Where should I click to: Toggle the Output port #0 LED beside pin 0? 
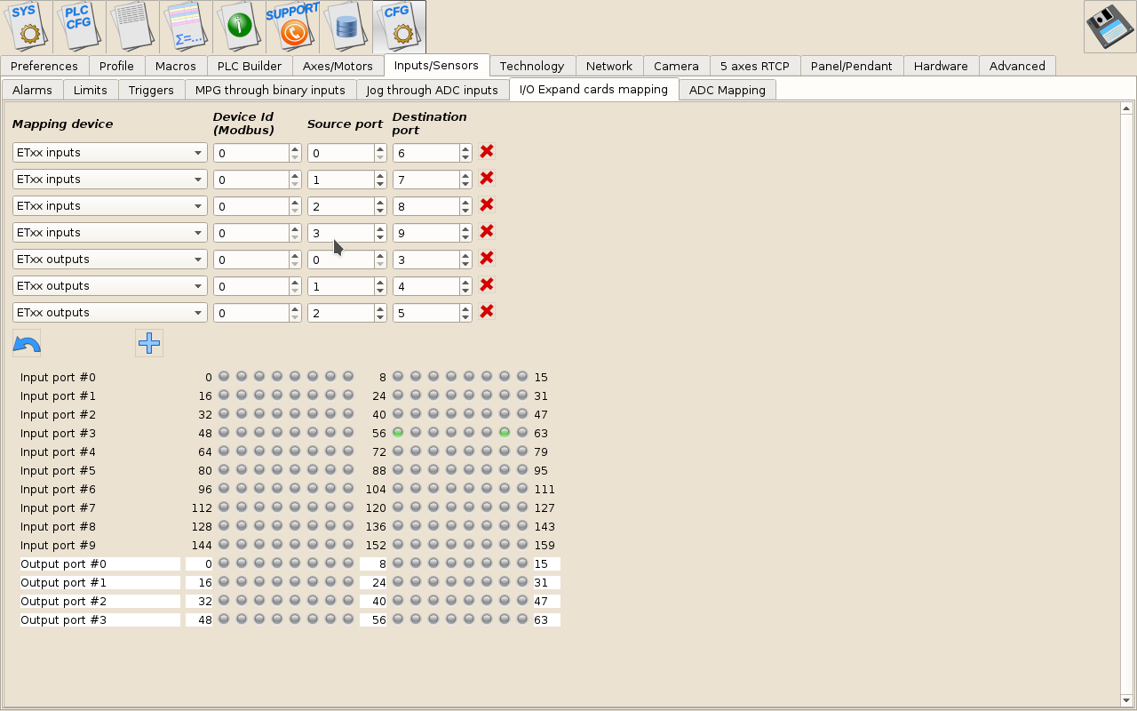tap(224, 563)
